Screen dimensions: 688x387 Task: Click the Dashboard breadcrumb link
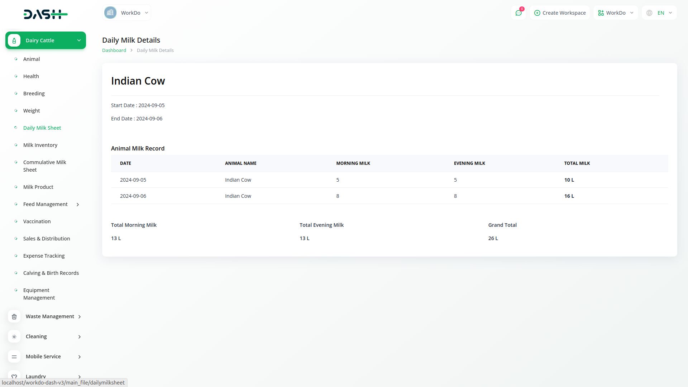[x=114, y=50]
